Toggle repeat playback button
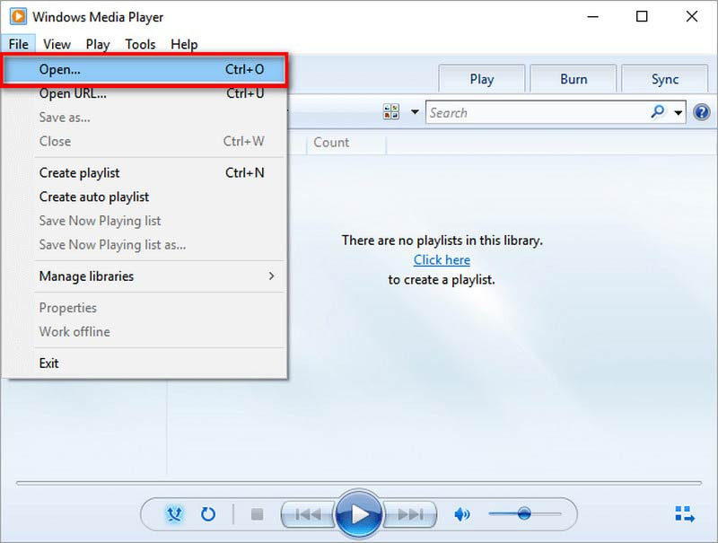 coord(208,514)
